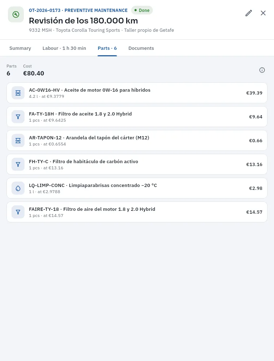Image resolution: width=274 pixels, height=361 pixels.
Task: Click the green wrench maintenance icon
Action: (16, 14)
